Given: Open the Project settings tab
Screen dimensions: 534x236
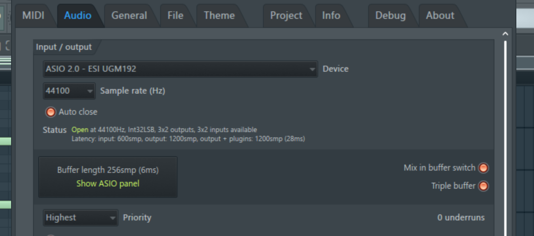Looking at the screenshot, I should click(286, 16).
